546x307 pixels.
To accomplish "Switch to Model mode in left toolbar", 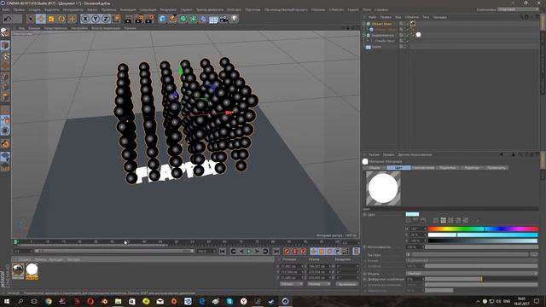I will 5,45.
